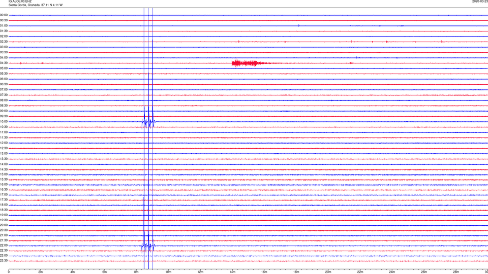Click the 12m tick label on the minute axis
Image resolution: width=488 pixels, height=274 pixels.
point(200,272)
